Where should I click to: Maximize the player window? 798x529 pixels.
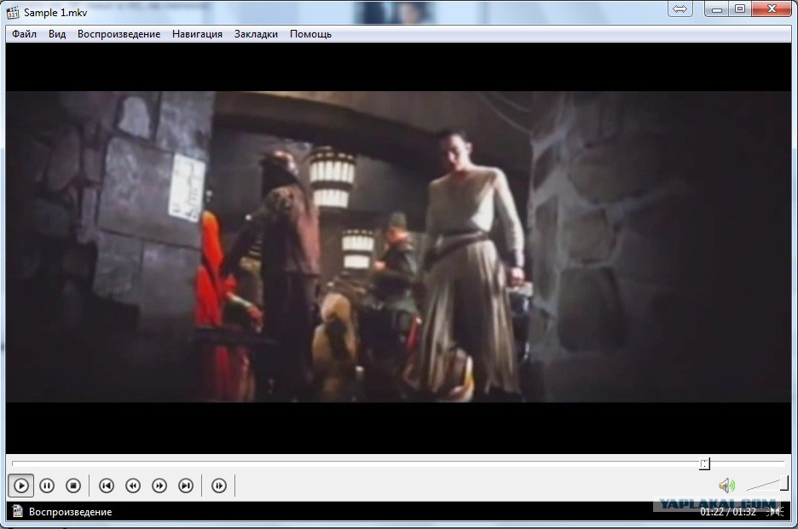740,9
